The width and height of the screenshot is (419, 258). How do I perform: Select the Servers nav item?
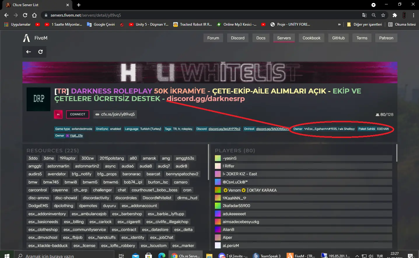pos(284,38)
